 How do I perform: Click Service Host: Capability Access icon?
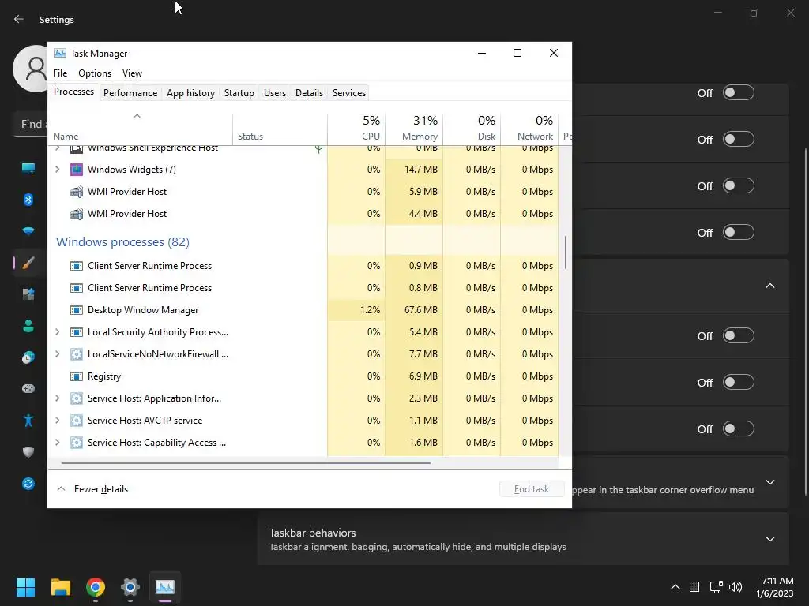pos(77,443)
